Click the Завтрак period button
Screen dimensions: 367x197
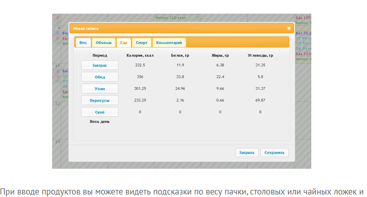[x=100, y=65]
